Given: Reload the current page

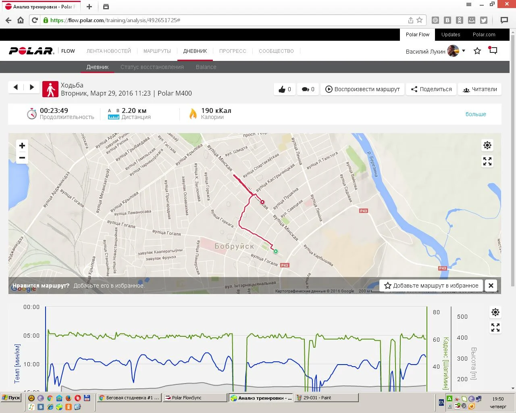Looking at the screenshot, I should pyautogui.click(x=35, y=20).
